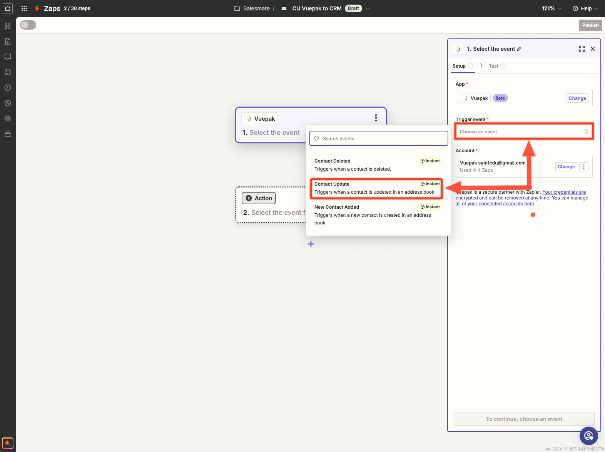The height and width of the screenshot is (452, 605).
Task: Click the Search events field
Action: tap(383, 138)
